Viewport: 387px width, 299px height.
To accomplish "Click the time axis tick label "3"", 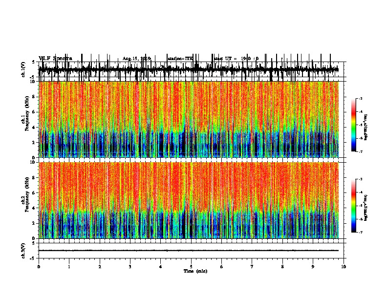I will (130, 267).
